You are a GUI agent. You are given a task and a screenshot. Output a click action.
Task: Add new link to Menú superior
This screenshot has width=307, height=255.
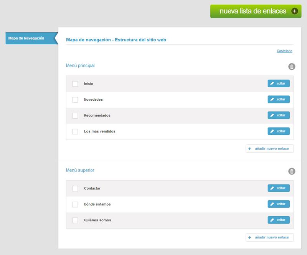(x=269, y=237)
